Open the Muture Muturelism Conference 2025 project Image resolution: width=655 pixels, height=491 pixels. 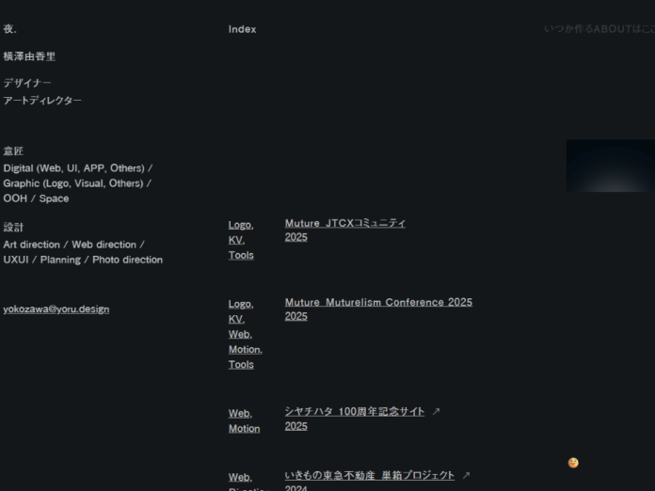tap(378, 303)
